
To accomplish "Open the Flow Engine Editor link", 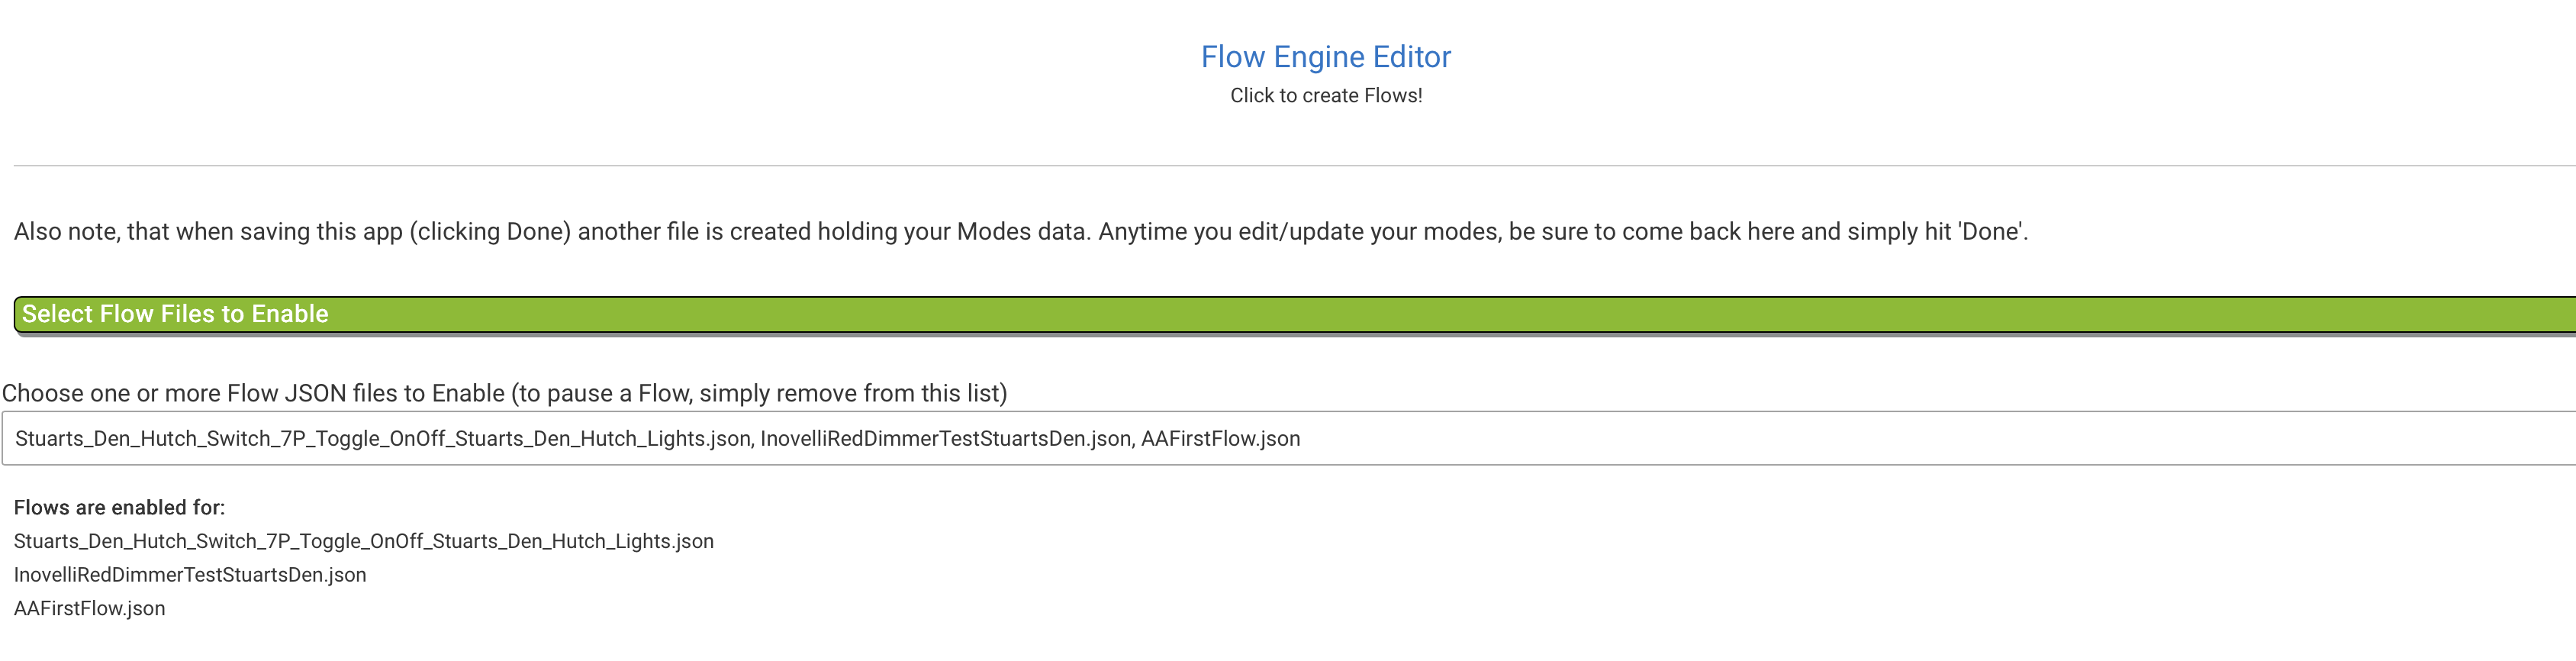I will click(x=1325, y=57).
